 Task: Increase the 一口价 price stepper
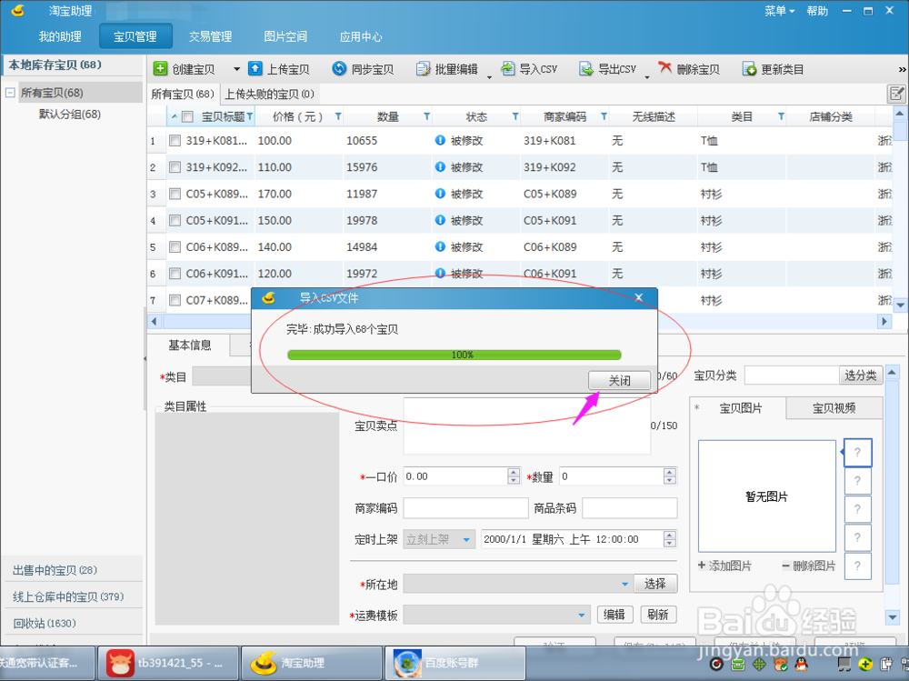pyautogui.click(x=513, y=472)
